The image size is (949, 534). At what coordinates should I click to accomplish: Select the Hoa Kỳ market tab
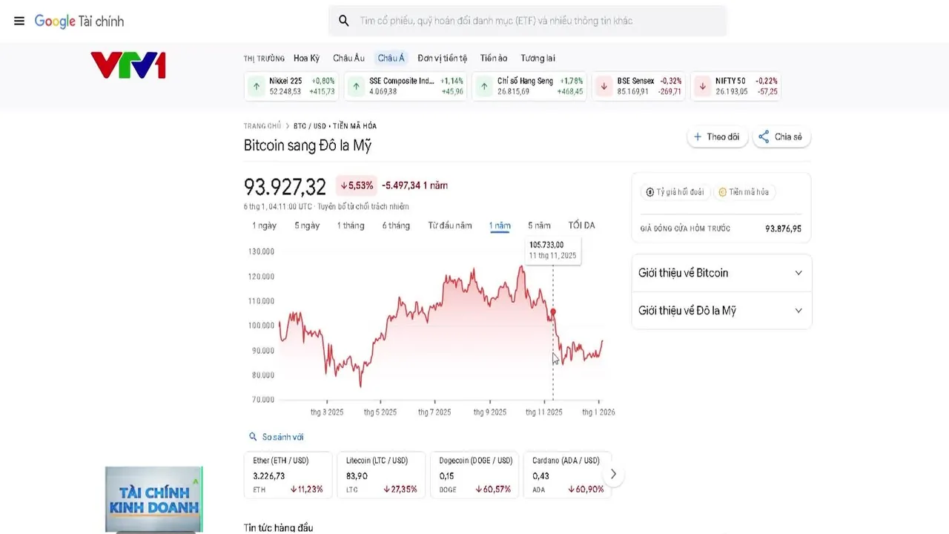306,59
